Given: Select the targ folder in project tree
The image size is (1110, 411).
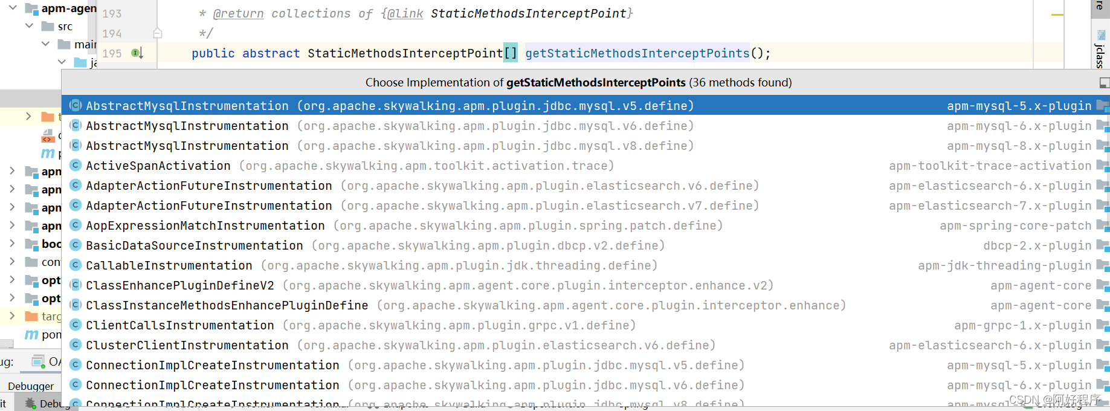Looking at the screenshot, I should pos(42,316).
